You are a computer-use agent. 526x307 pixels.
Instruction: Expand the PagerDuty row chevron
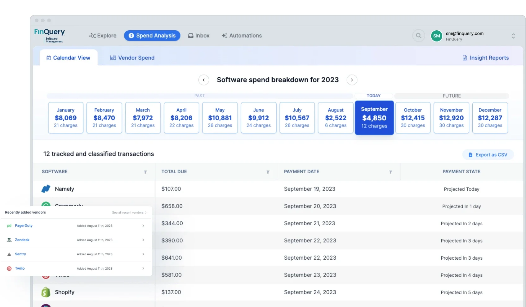point(143,226)
